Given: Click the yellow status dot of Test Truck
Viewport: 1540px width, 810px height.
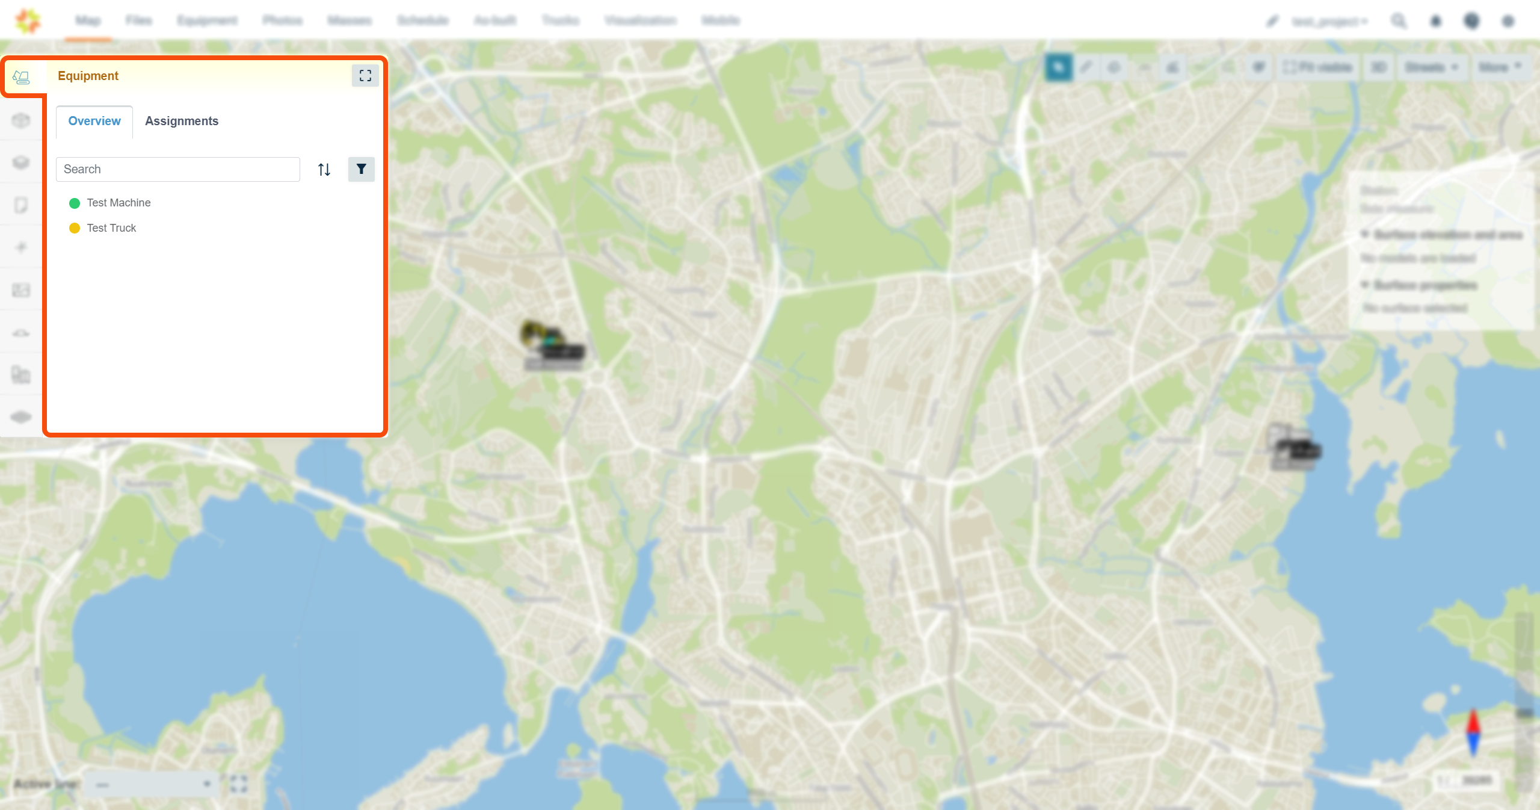Looking at the screenshot, I should pyautogui.click(x=75, y=228).
